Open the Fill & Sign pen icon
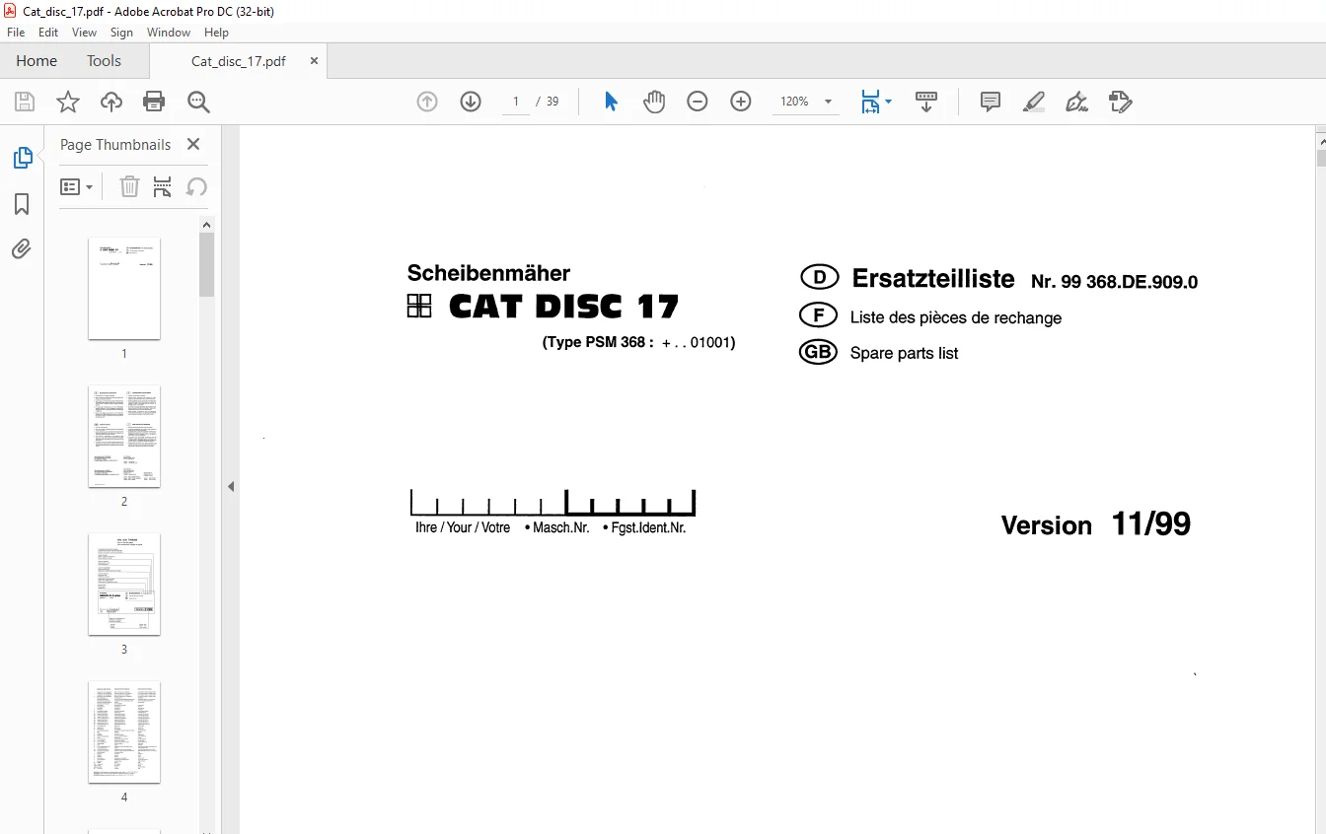Screen dimensions: 1326x834 click(x=1076, y=102)
